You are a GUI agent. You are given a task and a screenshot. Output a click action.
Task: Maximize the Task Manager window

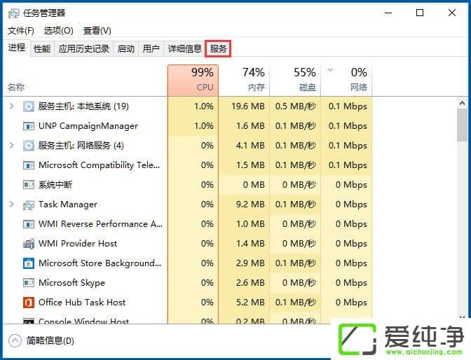420,13
